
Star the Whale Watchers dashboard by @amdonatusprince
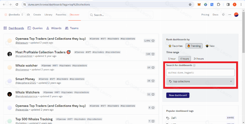coord(153,94)
